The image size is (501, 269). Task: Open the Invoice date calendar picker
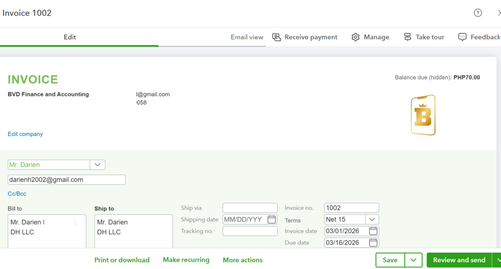(373, 231)
